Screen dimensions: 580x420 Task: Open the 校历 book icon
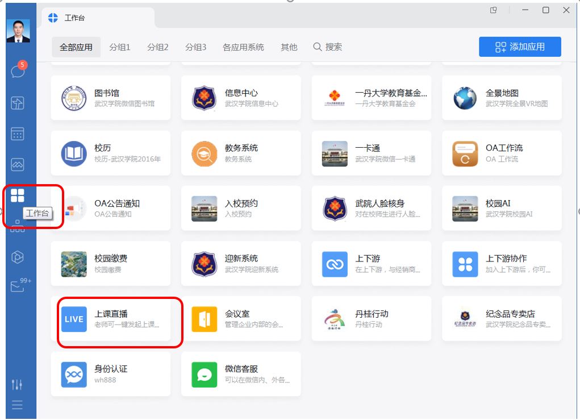74,153
